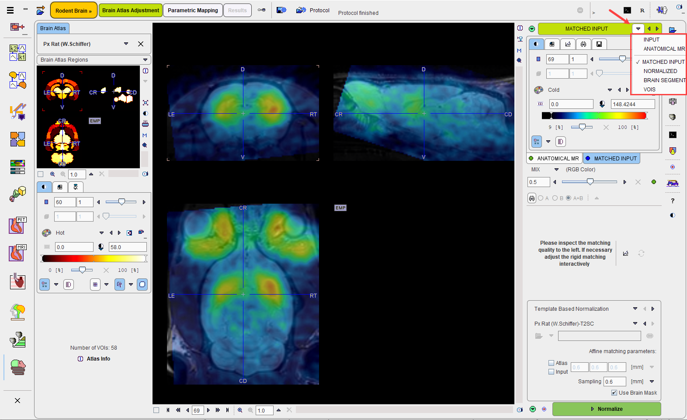Click the Cold colour palette icon

click(538, 90)
